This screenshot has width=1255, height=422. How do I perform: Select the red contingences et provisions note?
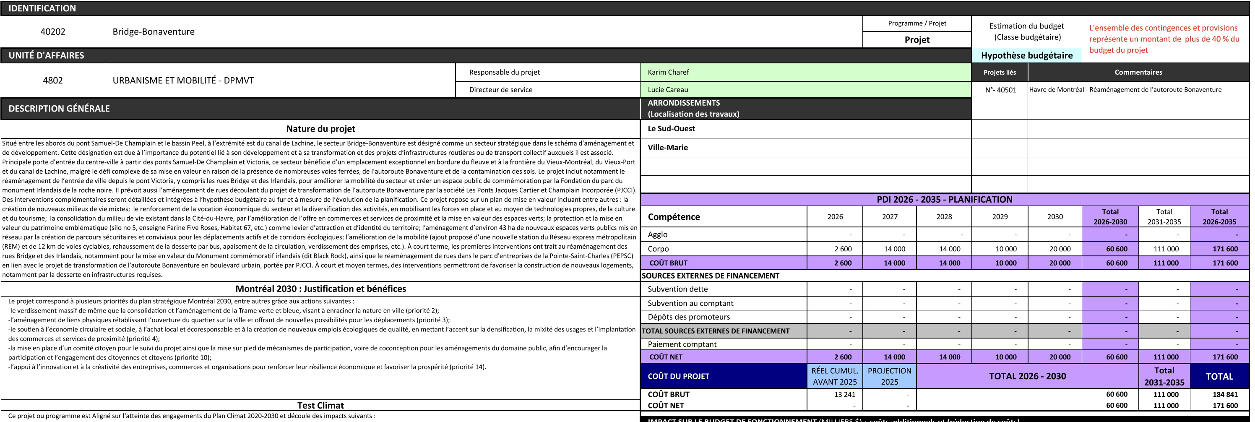click(x=1164, y=39)
